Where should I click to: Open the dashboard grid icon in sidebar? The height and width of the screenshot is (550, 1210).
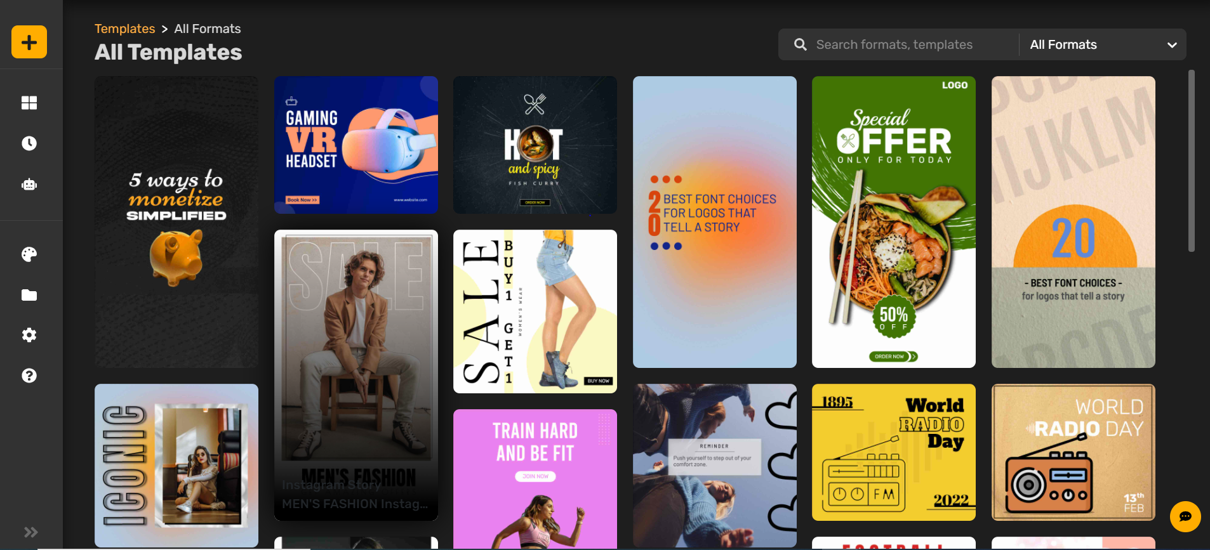click(x=29, y=103)
